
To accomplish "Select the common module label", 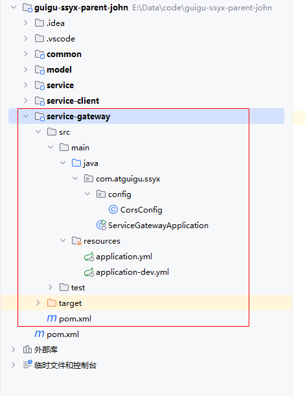I will pyautogui.click(x=64, y=54).
